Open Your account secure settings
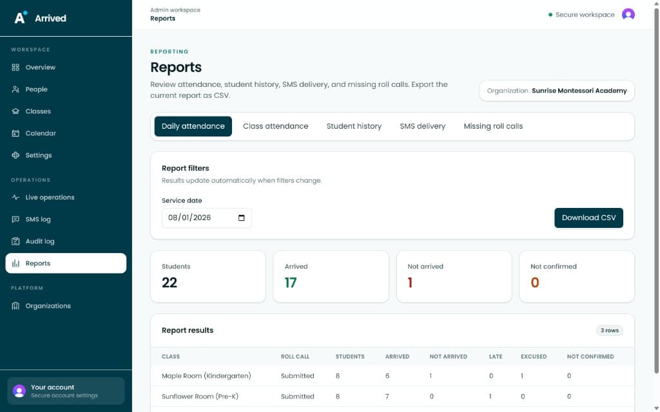The image size is (660, 412). tap(66, 391)
